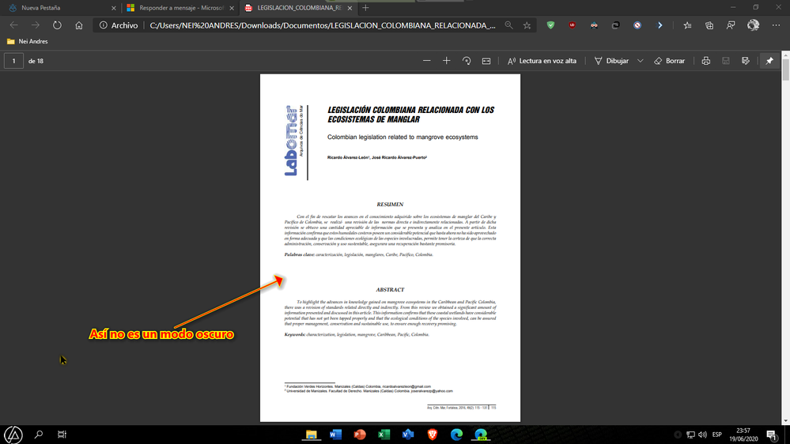Open the Settings and more menu

pyautogui.click(x=776, y=25)
